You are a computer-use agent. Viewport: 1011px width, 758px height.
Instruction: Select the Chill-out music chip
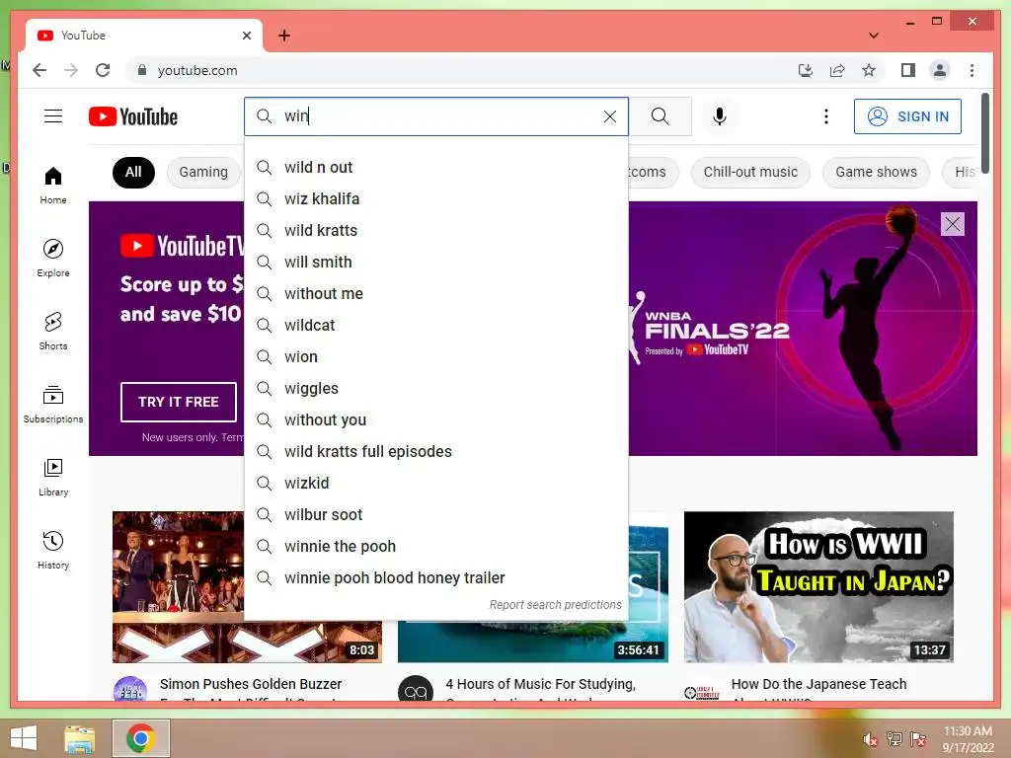pos(750,172)
